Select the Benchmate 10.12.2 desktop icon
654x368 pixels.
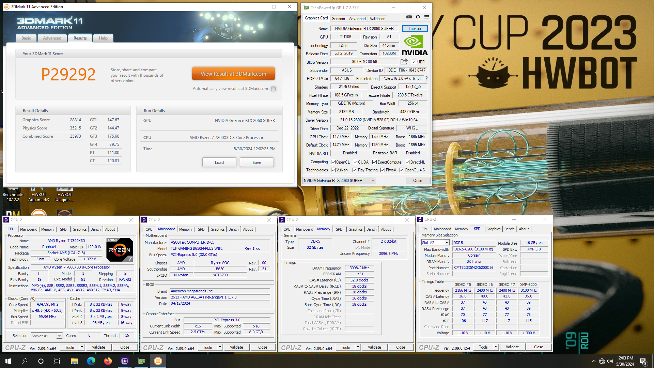tap(13, 195)
